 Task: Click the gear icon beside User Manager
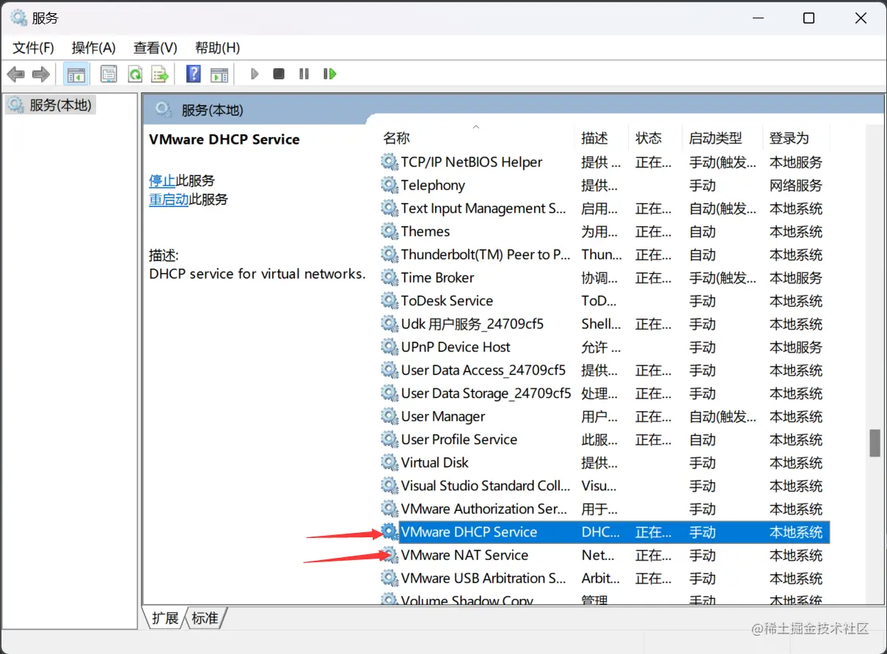390,416
